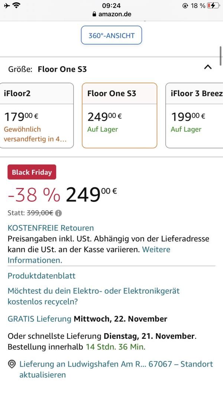Image resolution: width=223 pixels, height=396 pixels.
Task: Tap the Black Friday deal badge
Action: click(32, 172)
